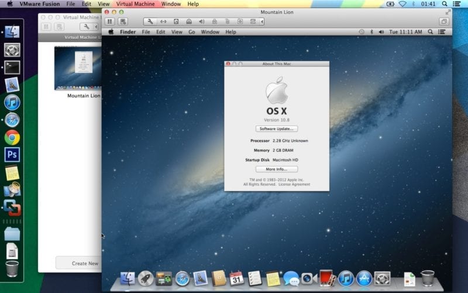
Task: Select the Mountain Lion VM thumbnail
Action: pos(78,69)
